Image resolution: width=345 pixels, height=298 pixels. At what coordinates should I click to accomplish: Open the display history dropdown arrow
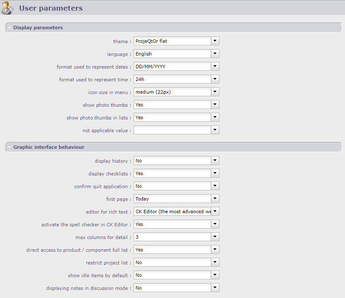(215, 161)
